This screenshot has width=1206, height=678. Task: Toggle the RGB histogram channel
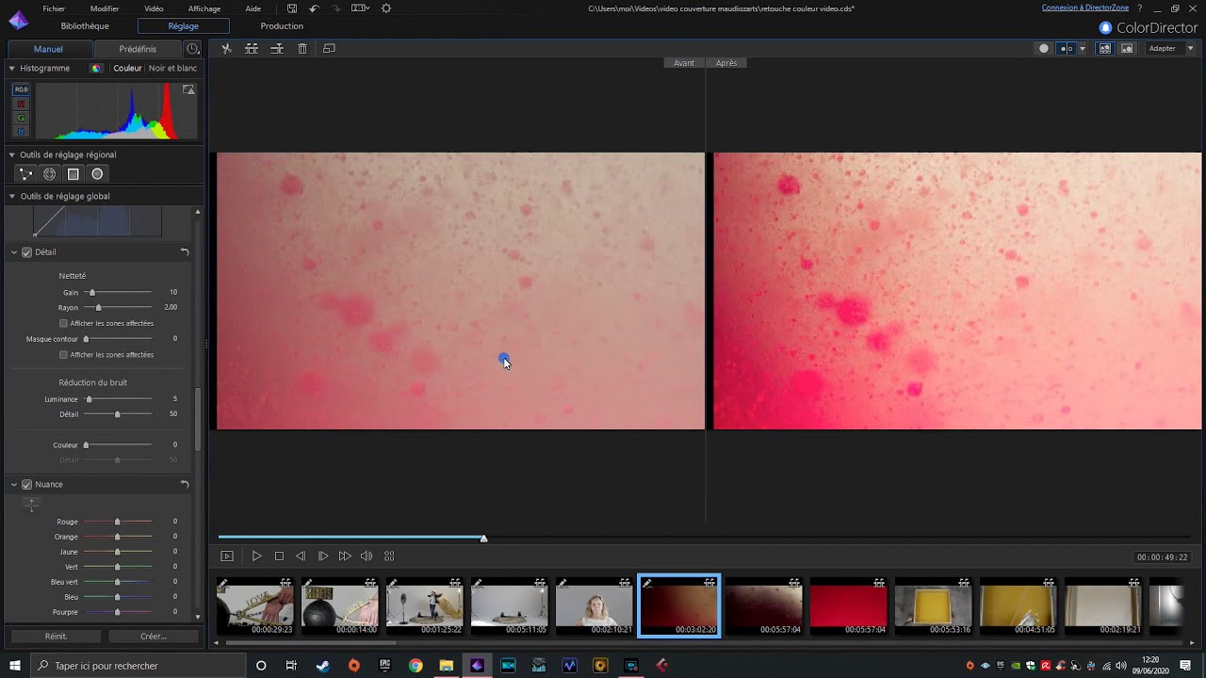21,89
